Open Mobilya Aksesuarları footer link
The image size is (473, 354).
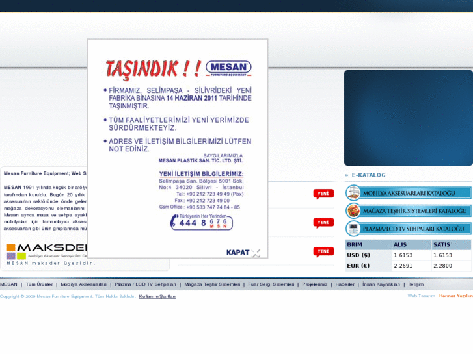[x=83, y=284]
